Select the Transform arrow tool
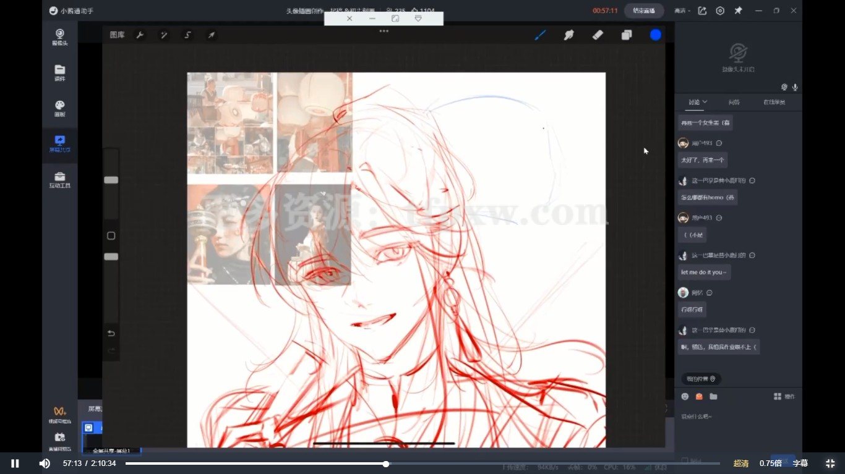845x474 pixels. tap(211, 35)
